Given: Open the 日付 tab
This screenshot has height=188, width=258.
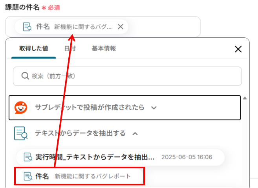Looking at the screenshot, I should (x=70, y=48).
